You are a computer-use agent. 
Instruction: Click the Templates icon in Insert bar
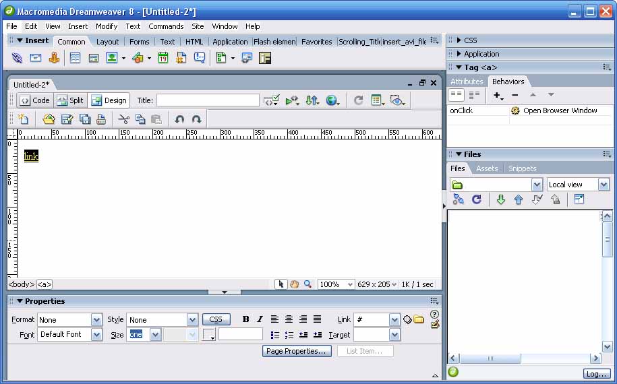[221, 58]
